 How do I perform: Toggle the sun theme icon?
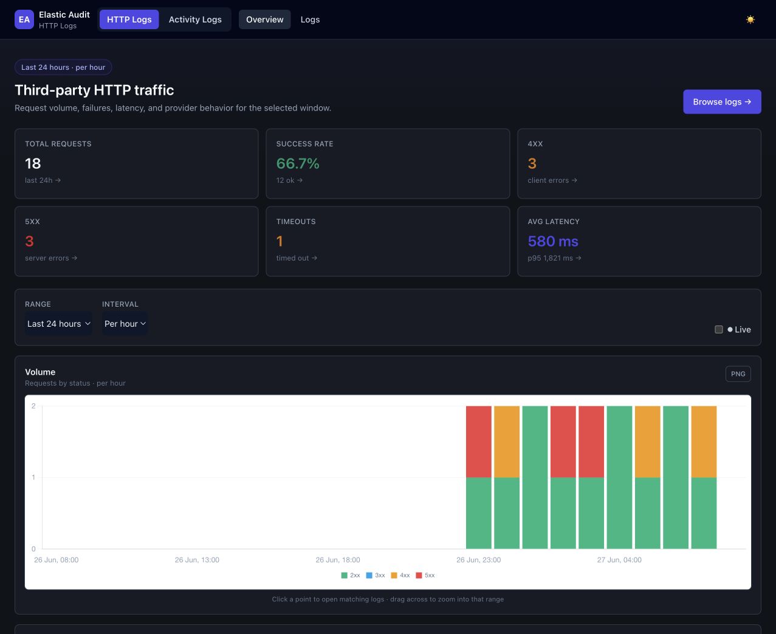click(x=750, y=19)
